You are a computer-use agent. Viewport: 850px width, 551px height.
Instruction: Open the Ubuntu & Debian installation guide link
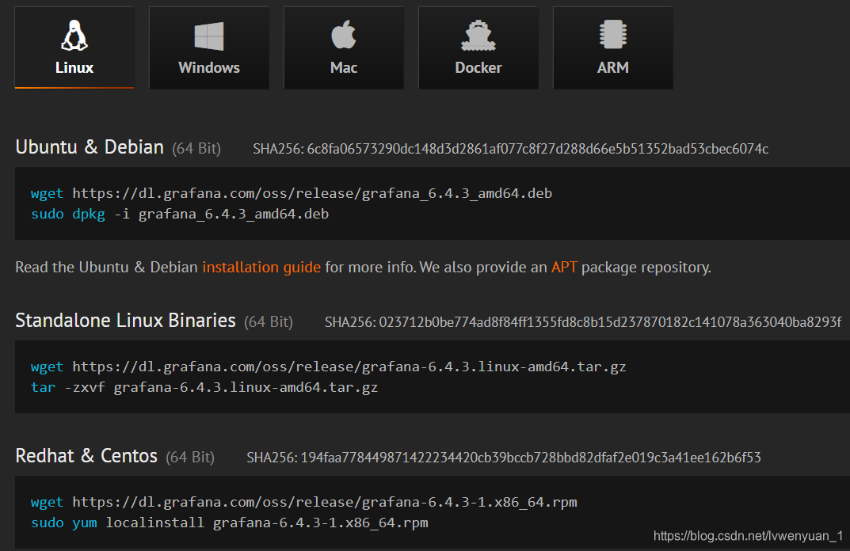click(261, 267)
